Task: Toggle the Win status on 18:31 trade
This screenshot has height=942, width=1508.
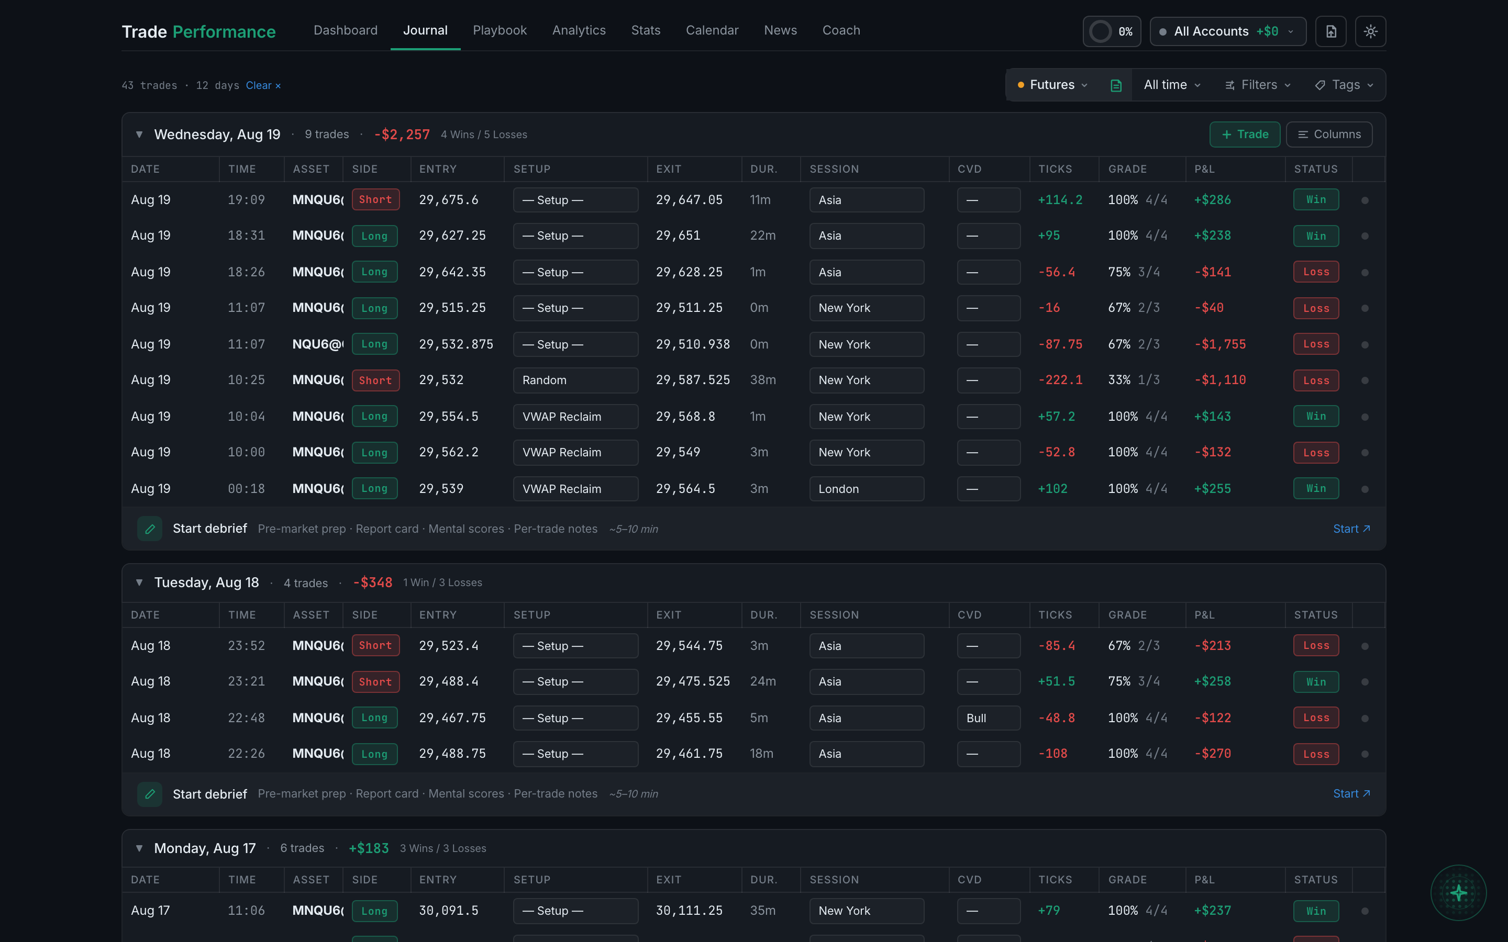Action: point(1315,236)
